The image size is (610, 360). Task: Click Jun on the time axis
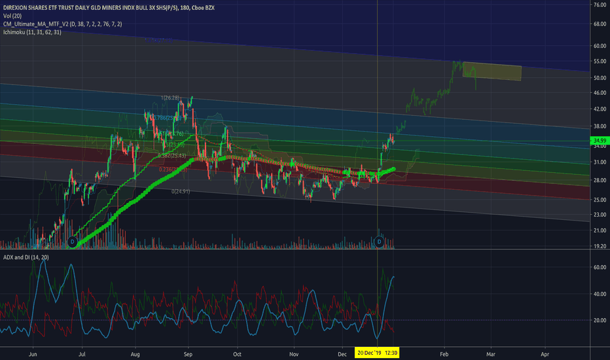pyautogui.click(x=33, y=354)
